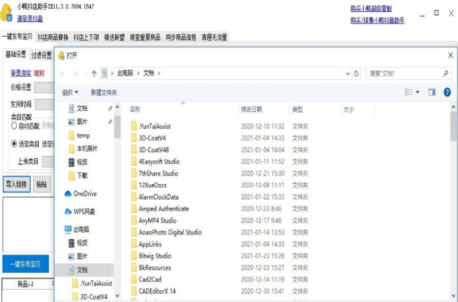Expand the chevron after 文档 in path
Viewport: 458px width, 302px height.
159,73
